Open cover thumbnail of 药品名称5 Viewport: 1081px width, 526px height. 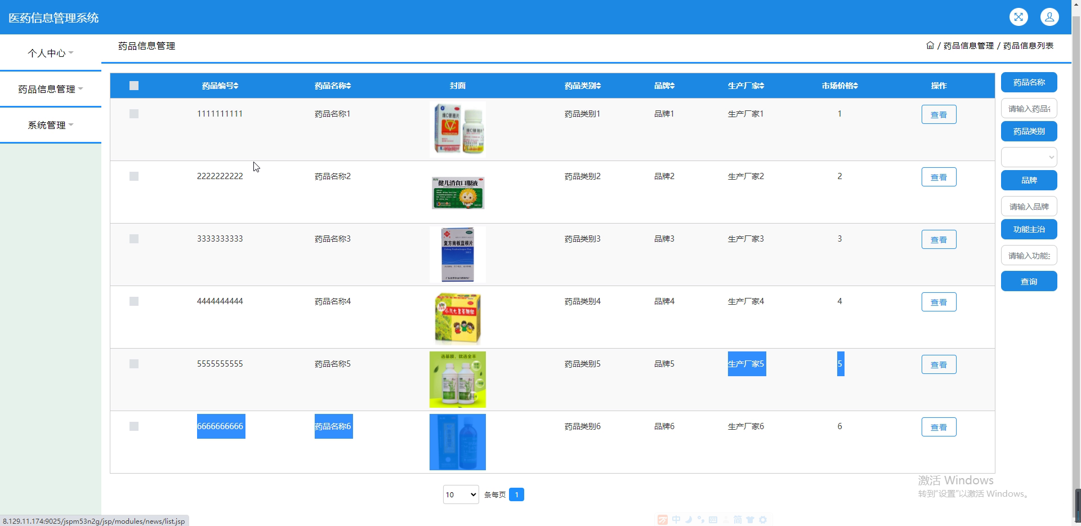pos(458,380)
